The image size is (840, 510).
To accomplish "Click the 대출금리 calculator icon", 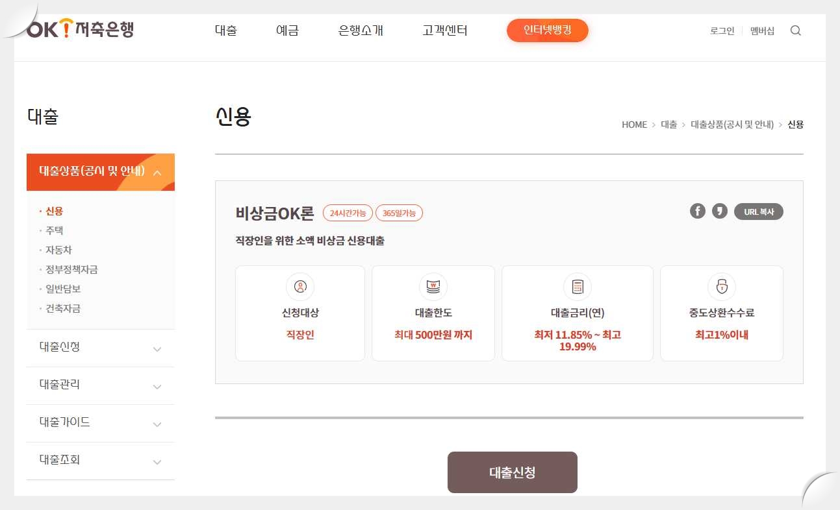I will (577, 286).
